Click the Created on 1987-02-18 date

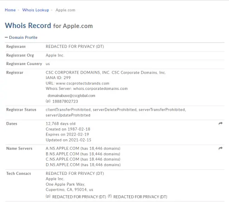click(x=68, y=129)
